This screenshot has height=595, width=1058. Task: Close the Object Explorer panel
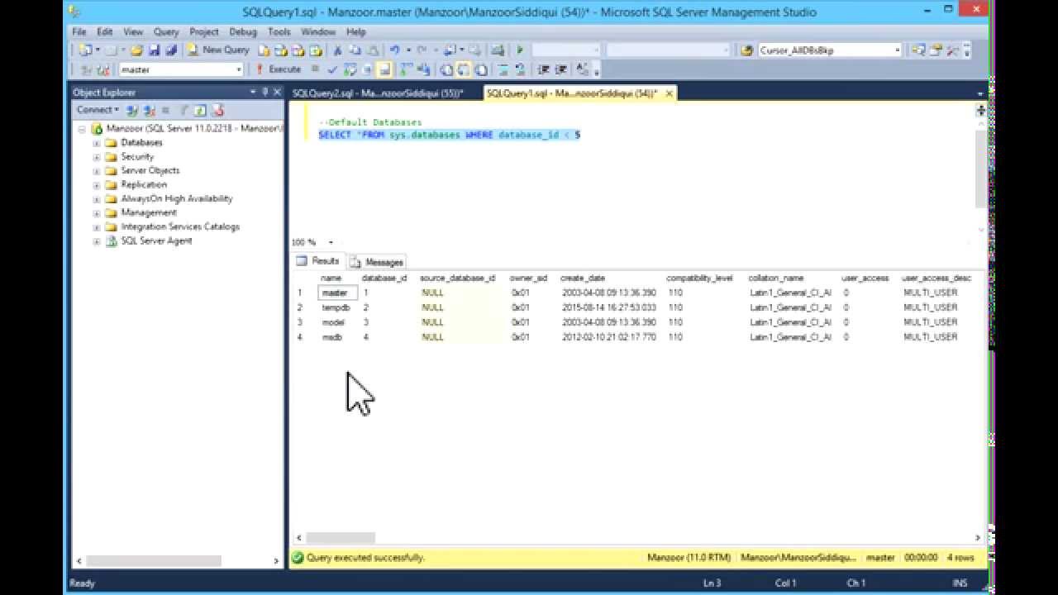coord(277,93)
